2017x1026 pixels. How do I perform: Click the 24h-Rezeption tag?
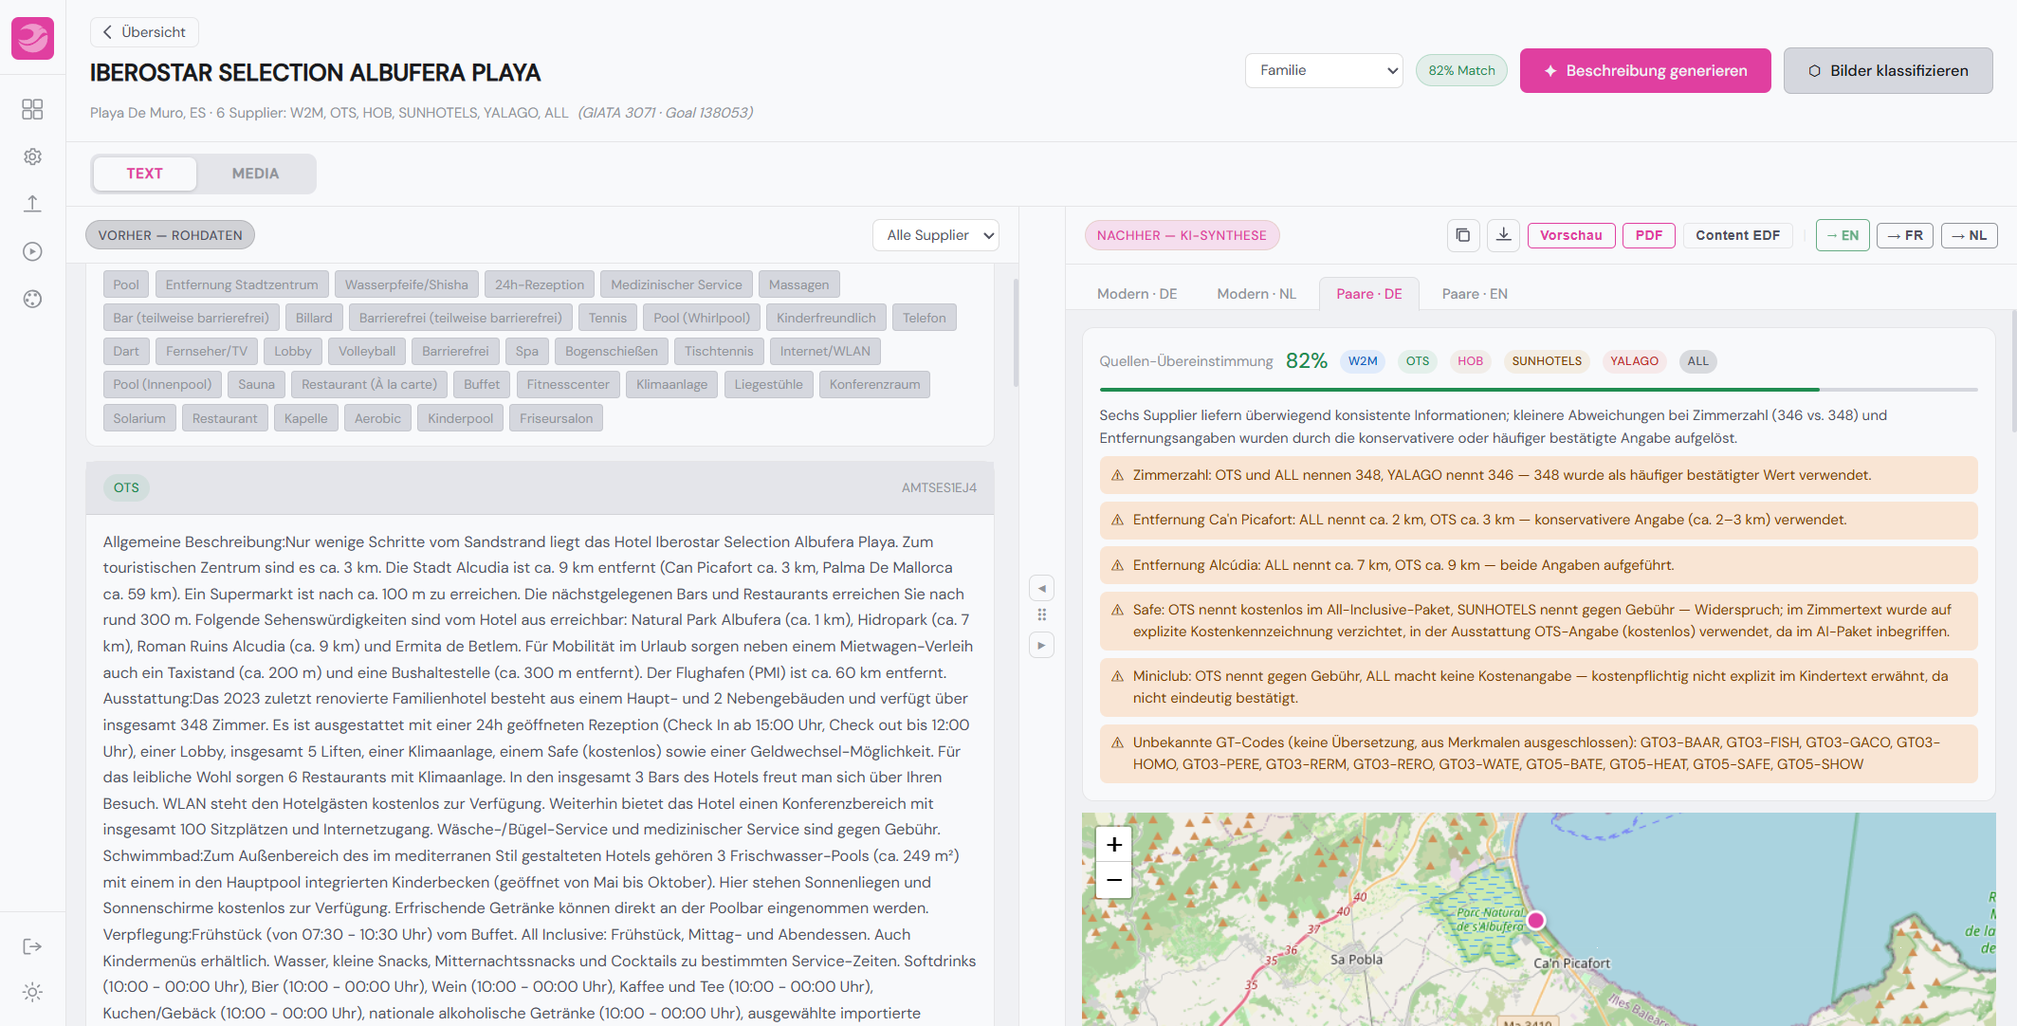click(x=540, y=284)
